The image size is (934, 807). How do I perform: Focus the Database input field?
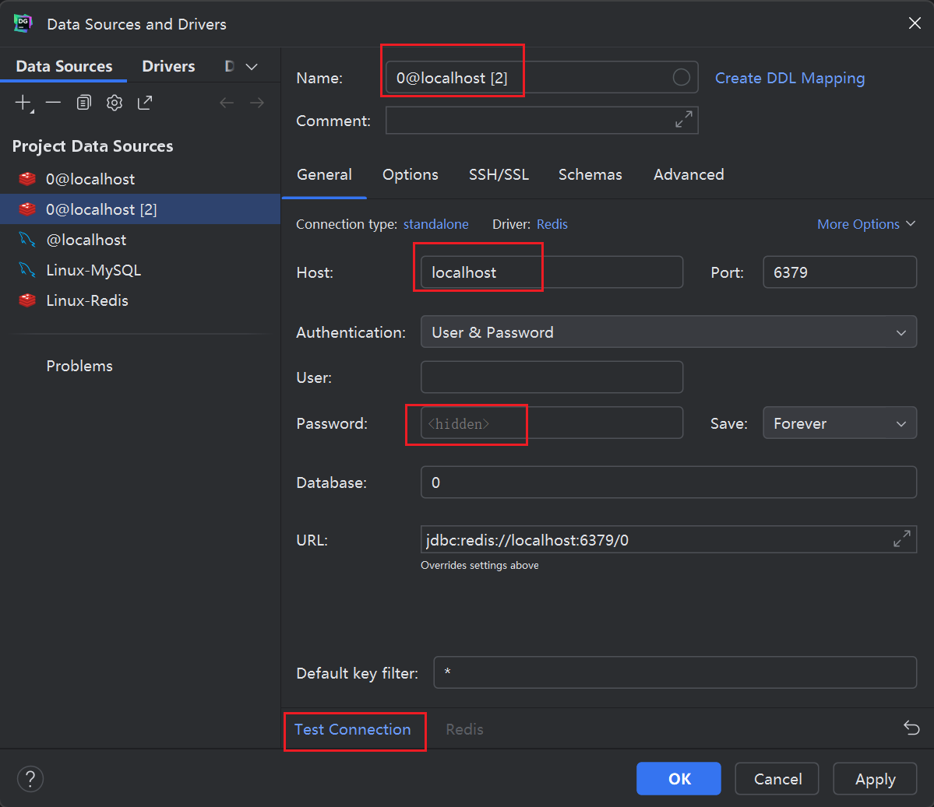pyautogui.click(x=668, y=482)
